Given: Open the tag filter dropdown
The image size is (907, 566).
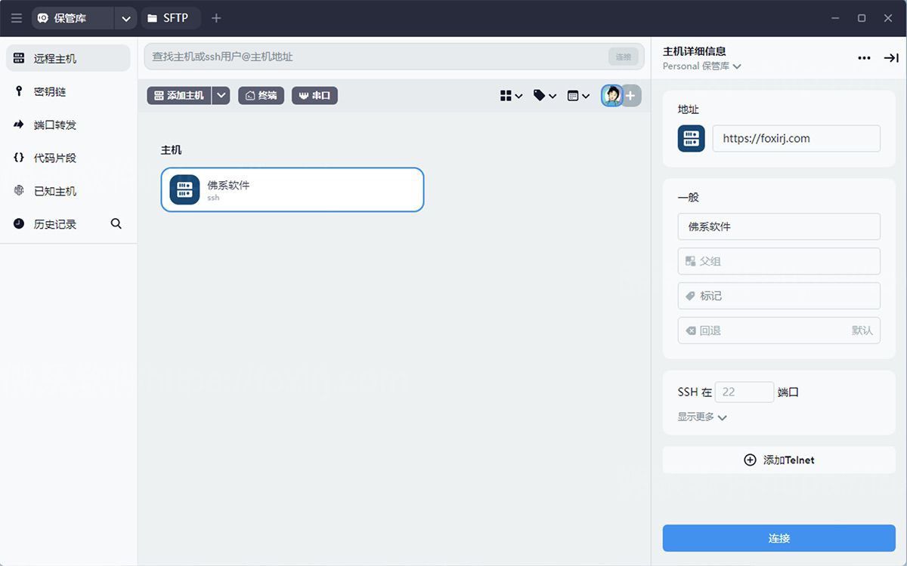Looking at the screenshot, I should 544,96.
